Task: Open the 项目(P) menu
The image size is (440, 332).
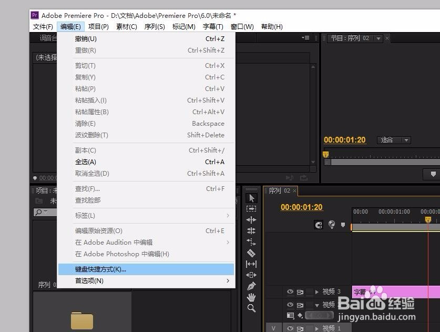Action: coord(98,27)
